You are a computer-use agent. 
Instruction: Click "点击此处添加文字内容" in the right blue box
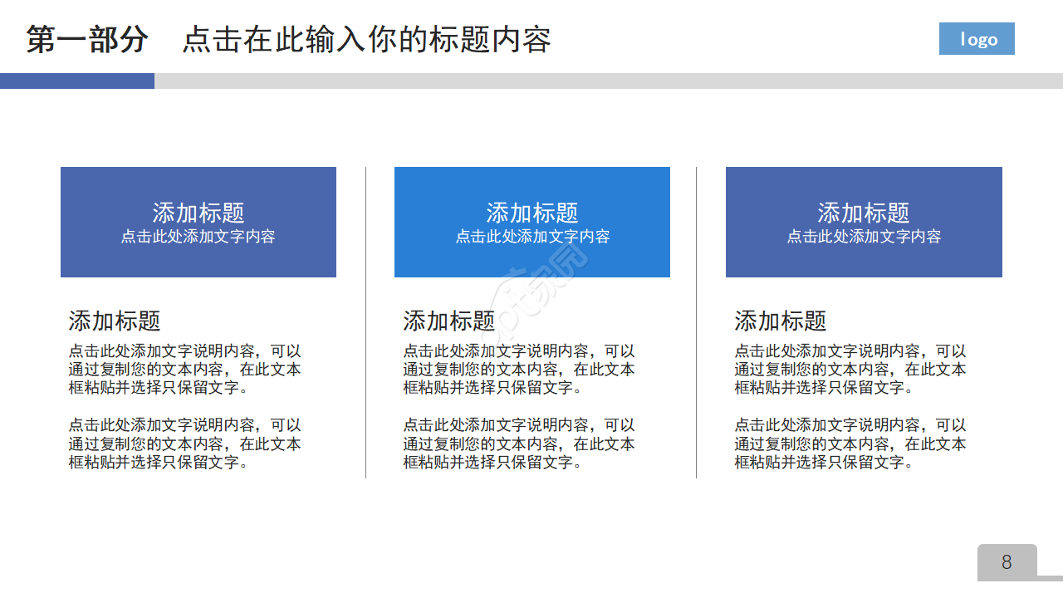pyautogui.click(x=864, y=237)
